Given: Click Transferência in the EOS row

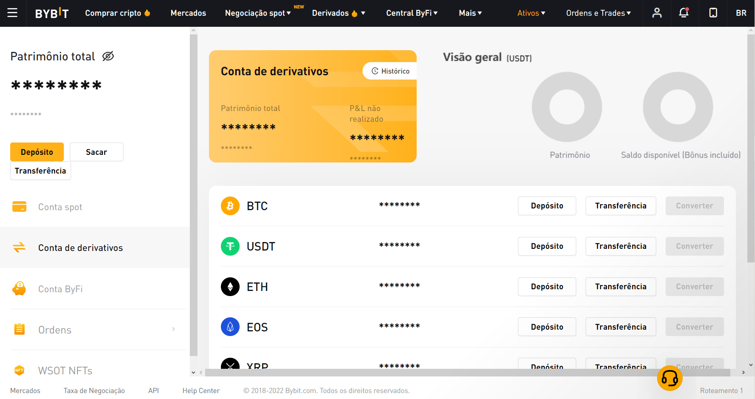Looking at the screenshot, I should [621, 327].
